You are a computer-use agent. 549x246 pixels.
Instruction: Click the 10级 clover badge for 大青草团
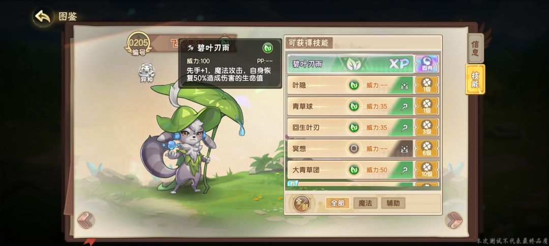pos(427,170)
